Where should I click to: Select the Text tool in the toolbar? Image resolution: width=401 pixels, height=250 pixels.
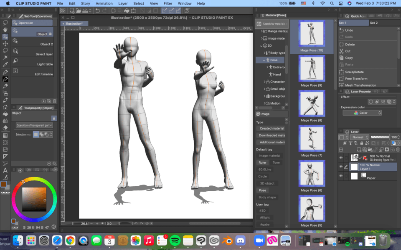click(x=5, y=170)
